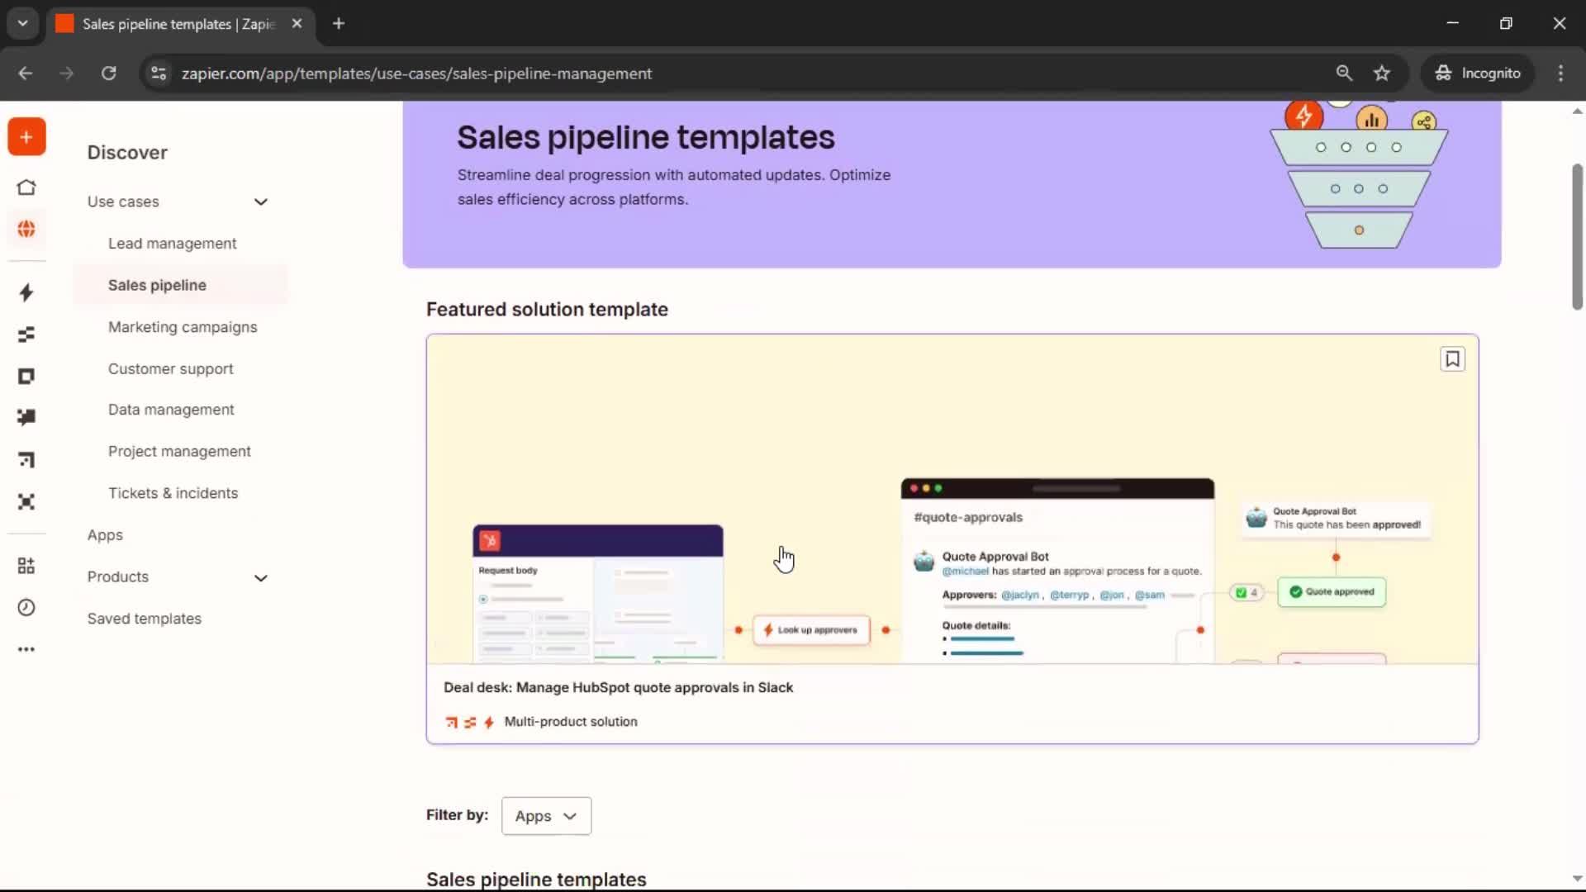Open Apps in Discover menu
The width and height of the screenshot is (1586, 892).
[105, 535]
